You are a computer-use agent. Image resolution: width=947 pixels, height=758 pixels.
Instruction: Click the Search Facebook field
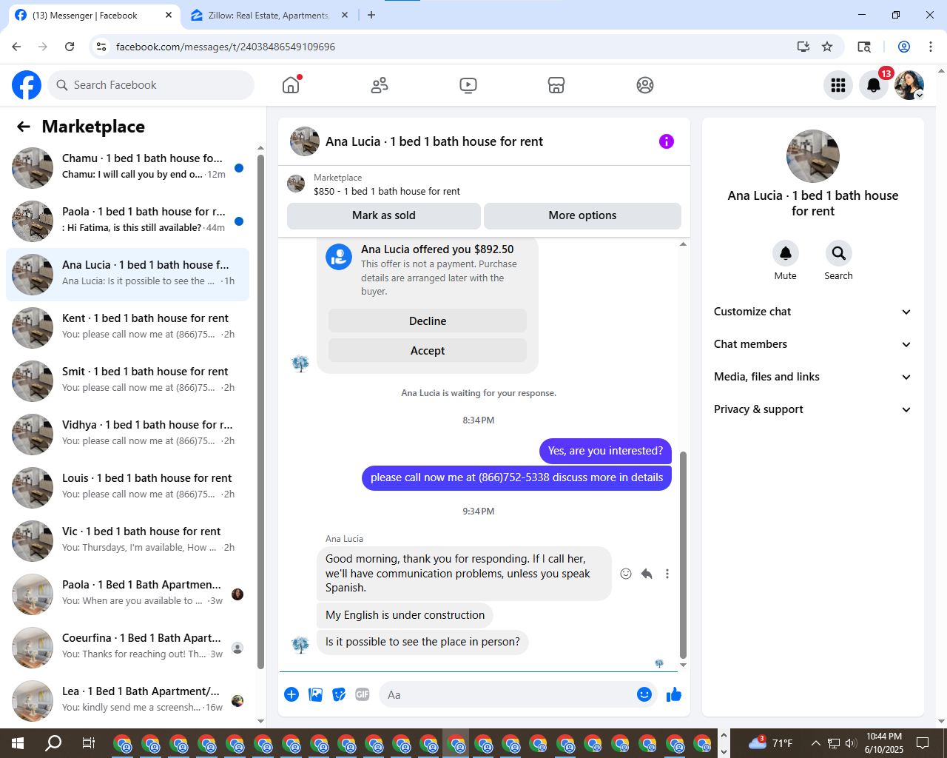coord(151,85)
